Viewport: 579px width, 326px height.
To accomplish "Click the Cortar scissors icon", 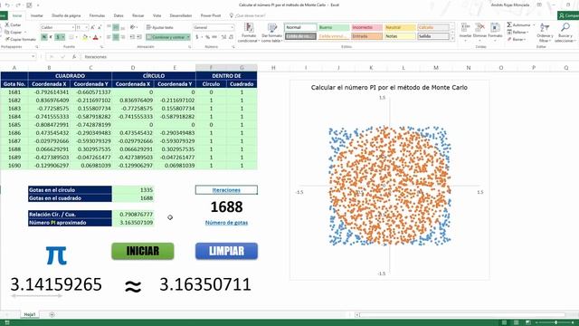I will coord(6,24).
